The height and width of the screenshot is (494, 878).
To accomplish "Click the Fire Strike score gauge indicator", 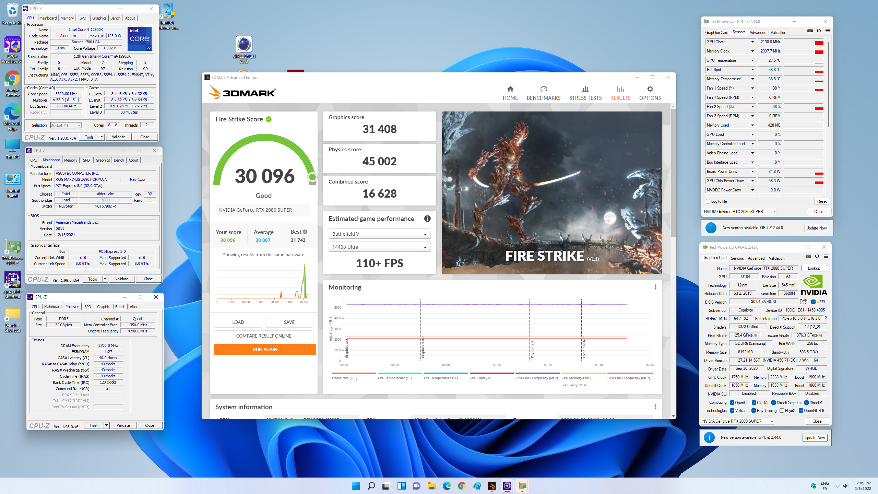I will tap(312, 177).
